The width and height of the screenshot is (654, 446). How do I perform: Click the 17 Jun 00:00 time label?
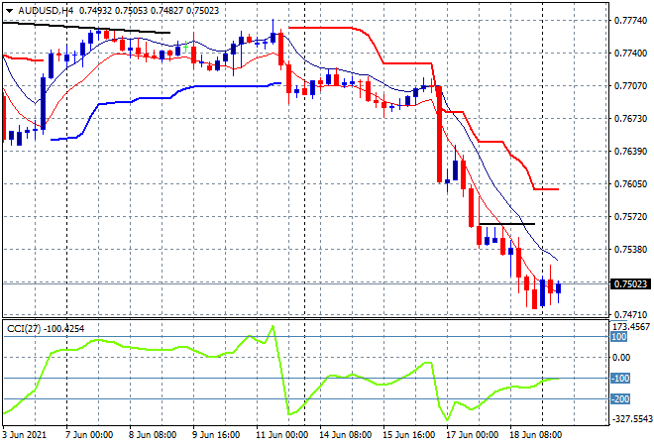(x=472, y=435)
